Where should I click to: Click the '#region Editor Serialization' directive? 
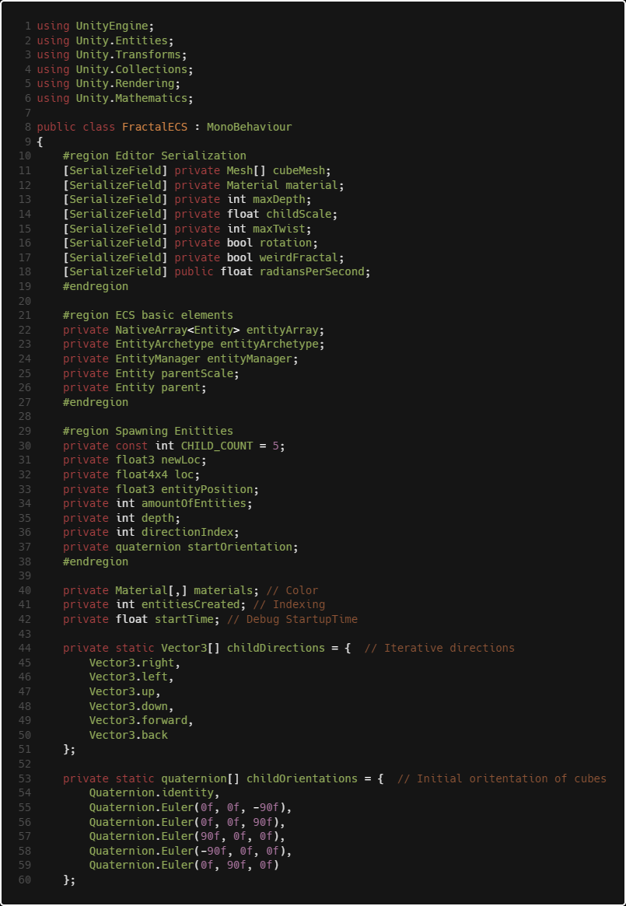point(154,156)
